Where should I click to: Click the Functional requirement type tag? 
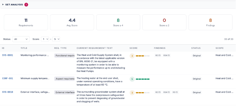(64, 56)
